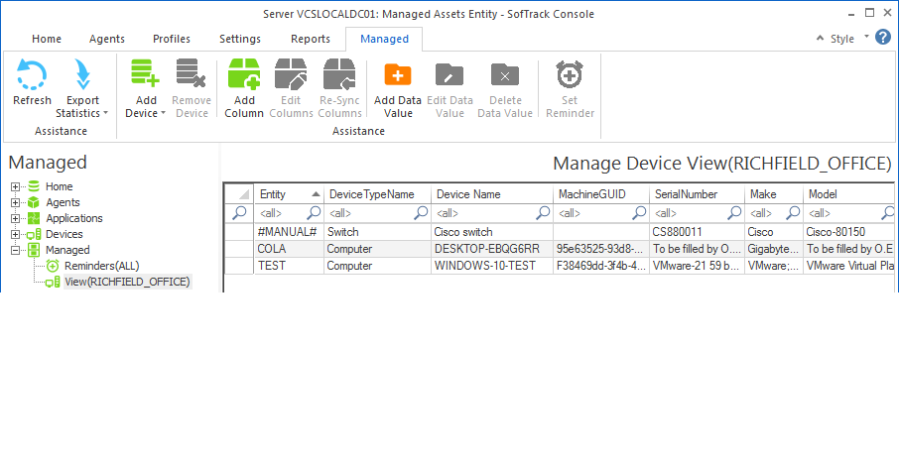Open the Style dropdown menu
This screenshot has width=899, height=466.
[x=847, y=39]
